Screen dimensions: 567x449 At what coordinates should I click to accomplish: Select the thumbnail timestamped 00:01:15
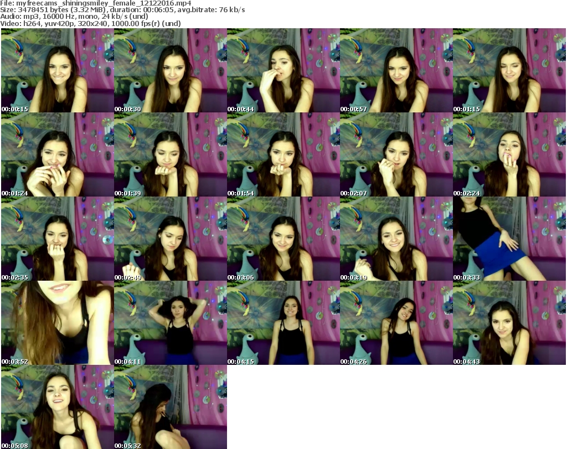pos(509,70)
